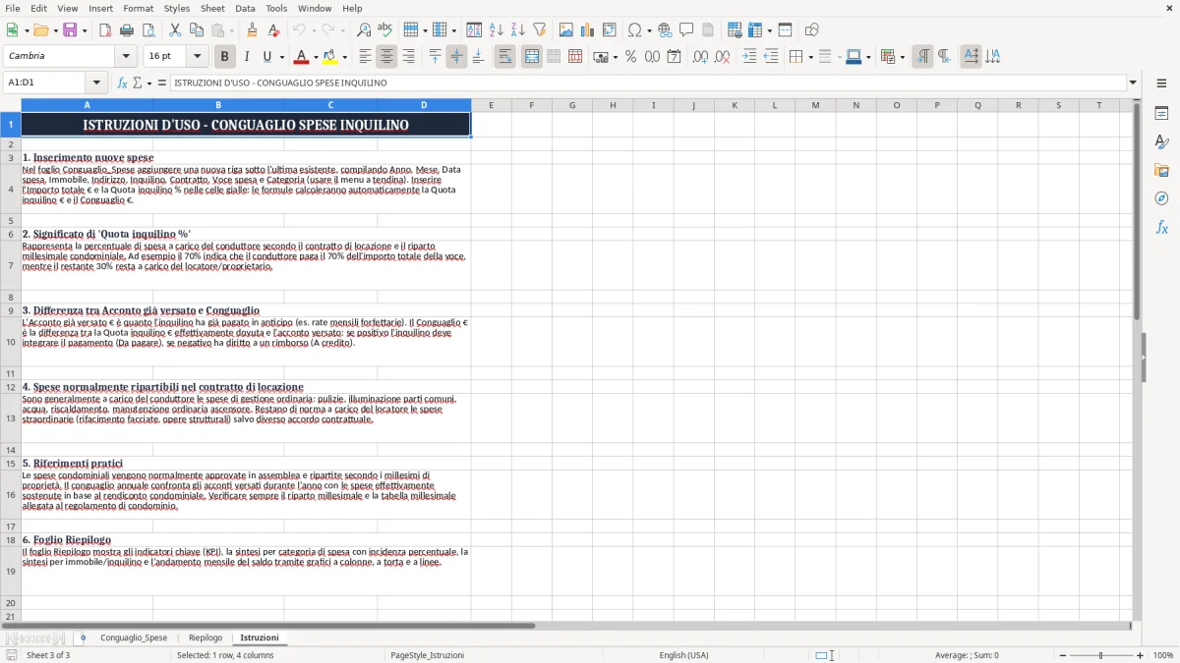
Task: Click the Insert Hyperlink icon
Action: pyautogui.click(x=666, y=30)
